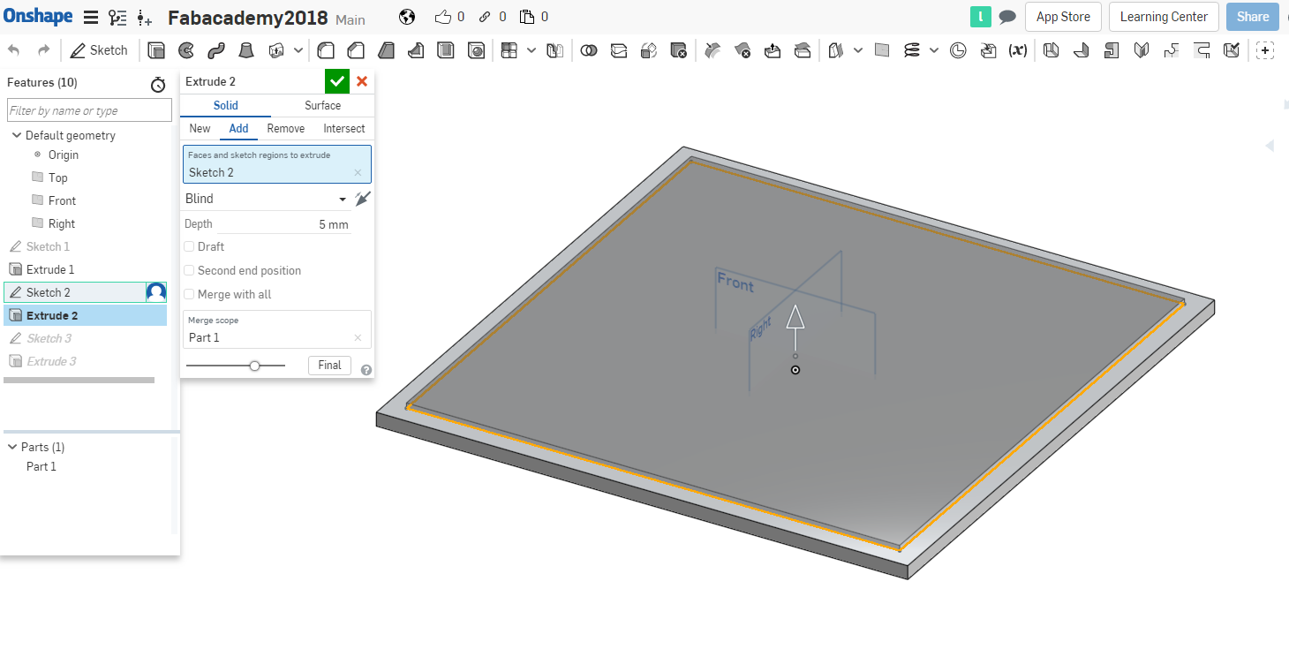Click the copies clipboard icon
1289x649 pixels.
527,17
